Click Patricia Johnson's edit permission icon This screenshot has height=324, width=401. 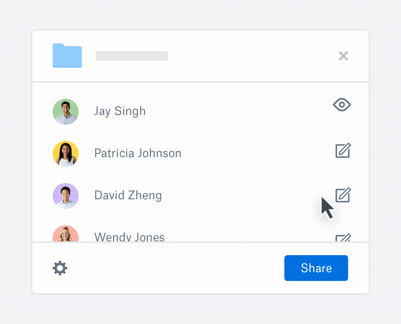pos(343,151)
